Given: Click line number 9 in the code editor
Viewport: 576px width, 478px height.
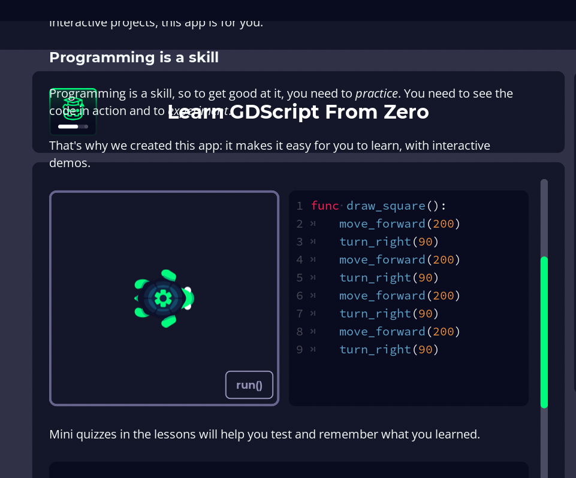Looking at the screenshot, I should 300,349.
